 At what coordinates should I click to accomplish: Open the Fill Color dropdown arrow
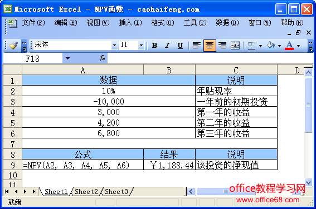[279, 46]
